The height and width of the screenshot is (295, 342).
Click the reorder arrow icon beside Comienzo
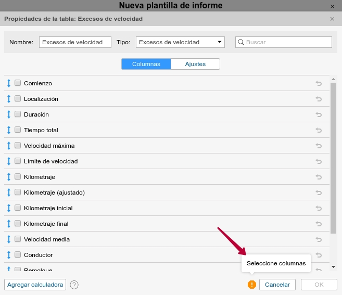click(8, 83)
